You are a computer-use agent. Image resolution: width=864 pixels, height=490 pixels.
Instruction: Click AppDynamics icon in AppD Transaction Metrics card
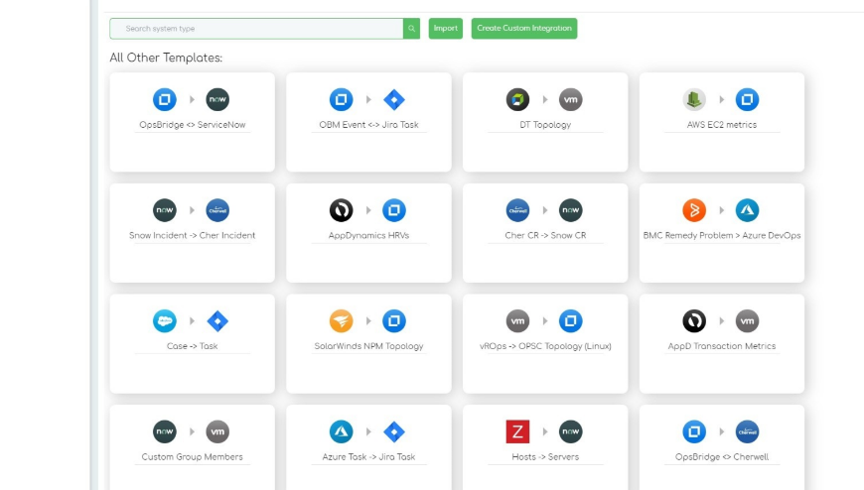click(694, 321)
